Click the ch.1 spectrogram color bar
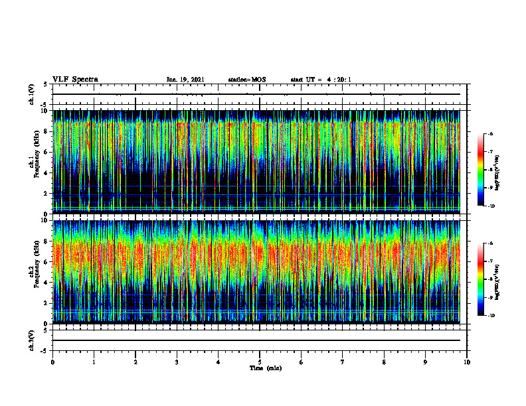526x406 pixels. click(480, 170)
